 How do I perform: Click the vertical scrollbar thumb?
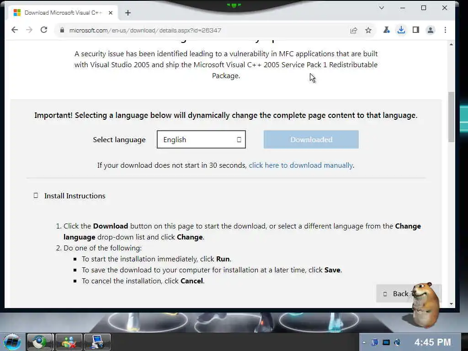(x=451, y=117)
